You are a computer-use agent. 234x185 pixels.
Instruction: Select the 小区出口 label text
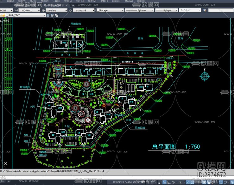[x=170, y=58]
